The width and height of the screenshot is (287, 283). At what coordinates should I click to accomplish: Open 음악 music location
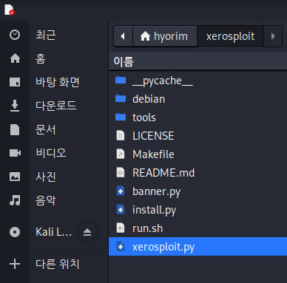coord(46,200)
